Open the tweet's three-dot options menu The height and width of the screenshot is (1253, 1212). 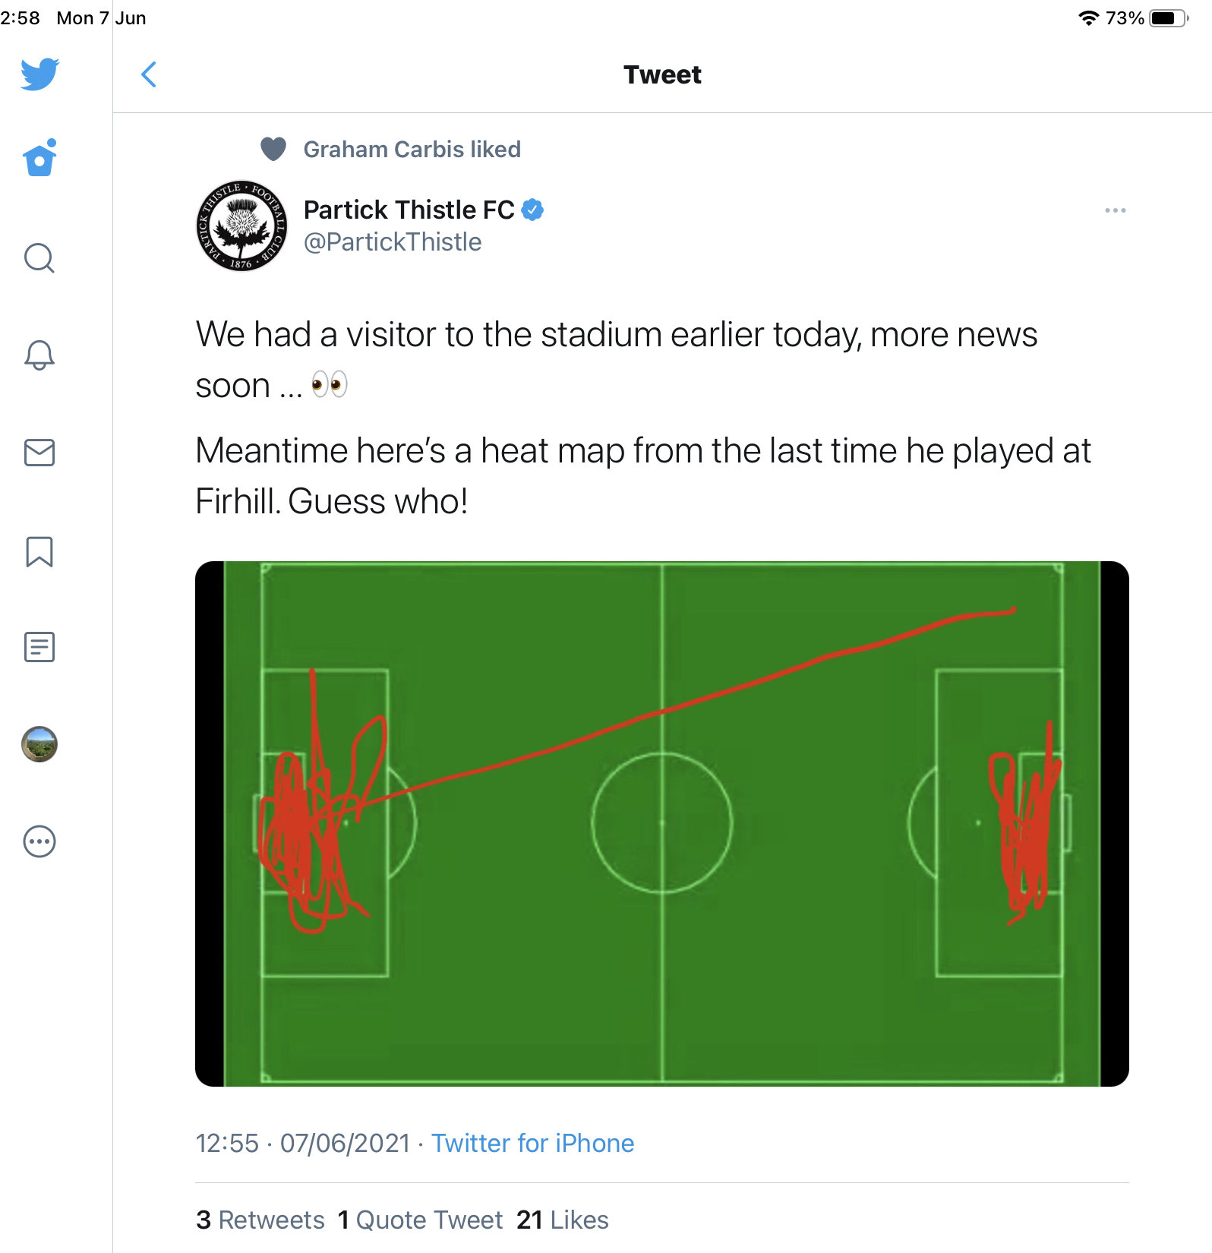click(1116, 210)
